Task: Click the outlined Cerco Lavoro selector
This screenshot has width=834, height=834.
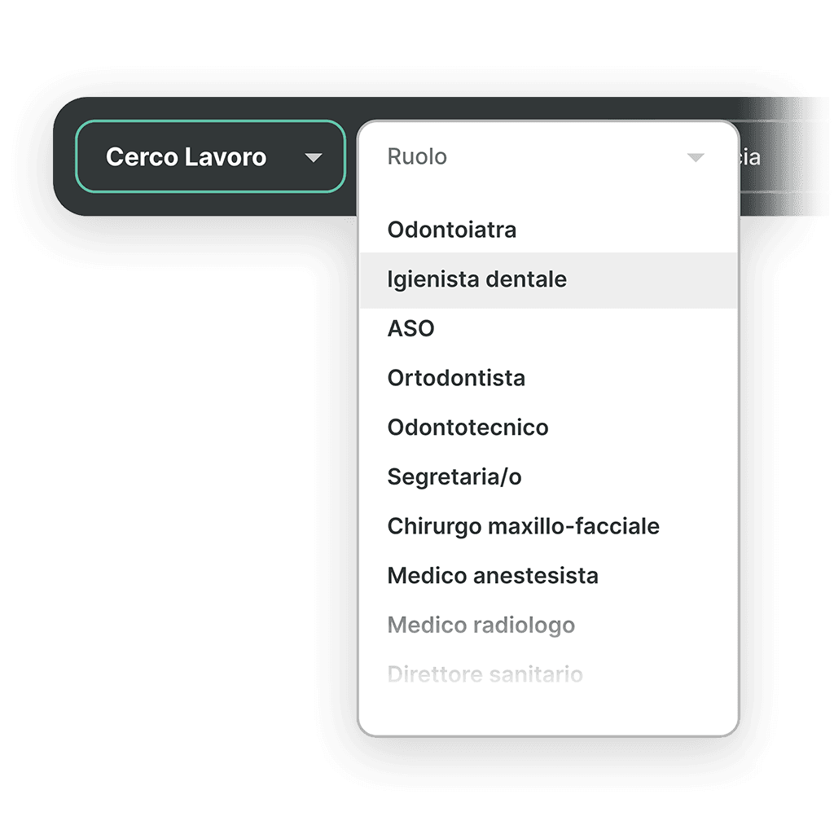Action: pyautogui.click(x=210, y=156)
